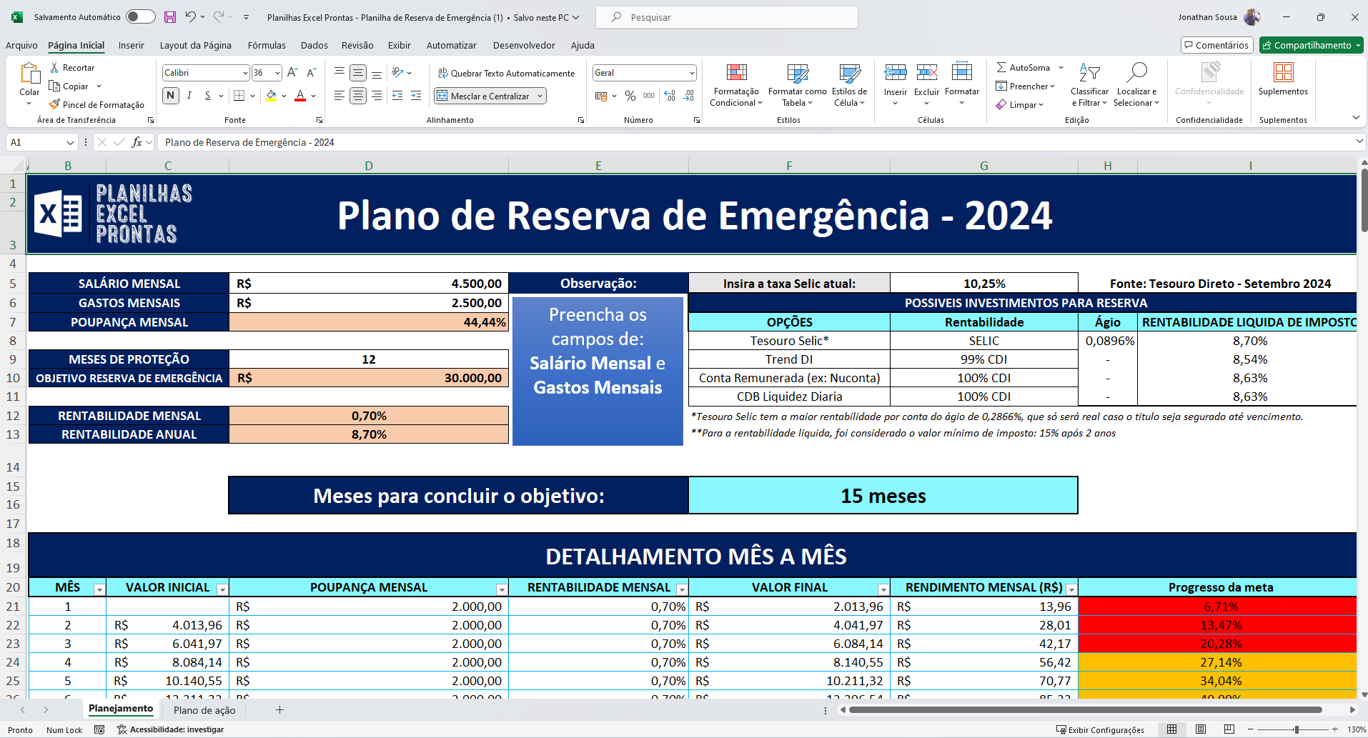
Task: Open the Formatação Condicional menu
Action: (x=735, y=84)
